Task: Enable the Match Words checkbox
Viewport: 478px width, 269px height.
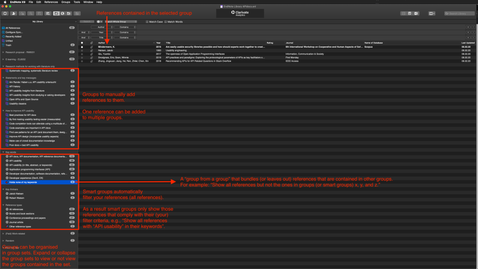Action: 165,21
